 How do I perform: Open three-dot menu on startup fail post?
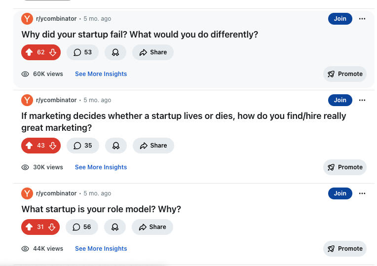point(362,19)
